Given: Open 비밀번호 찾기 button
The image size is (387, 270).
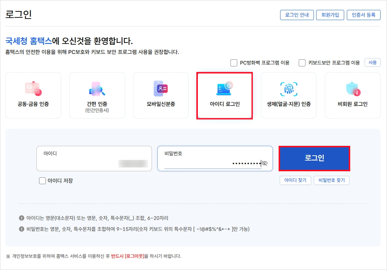Looking at the screenshot, I should [x=331, y=180].
